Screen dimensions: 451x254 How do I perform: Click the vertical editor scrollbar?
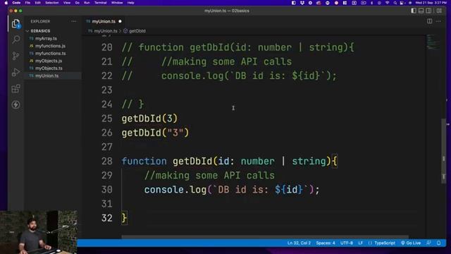pyautogui.click(x=443, y=150)
